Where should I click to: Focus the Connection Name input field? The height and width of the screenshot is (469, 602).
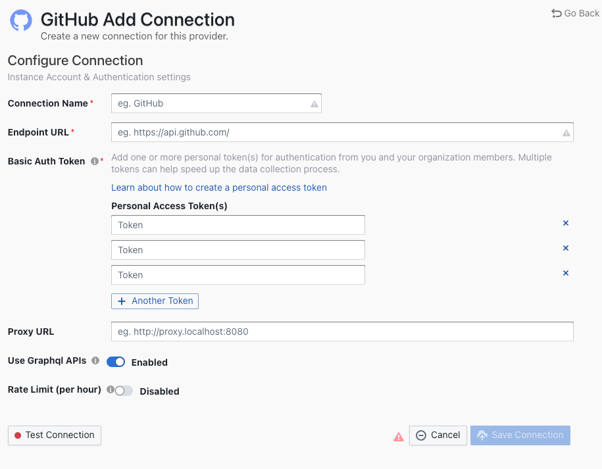(x=211, y=104)
